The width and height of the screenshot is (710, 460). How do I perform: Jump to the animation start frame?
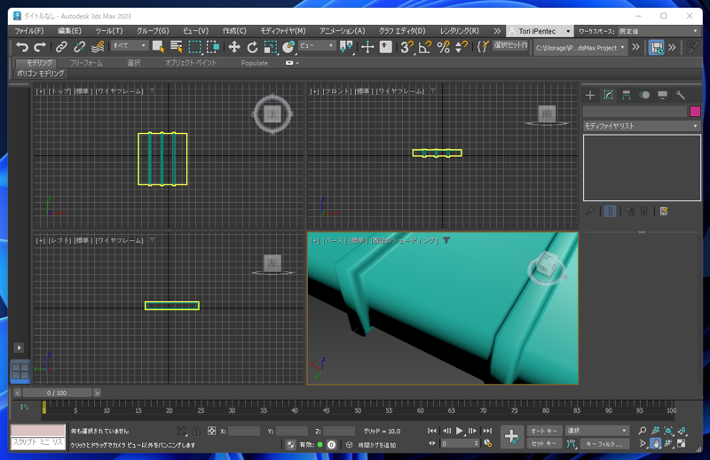click(432, 431)
